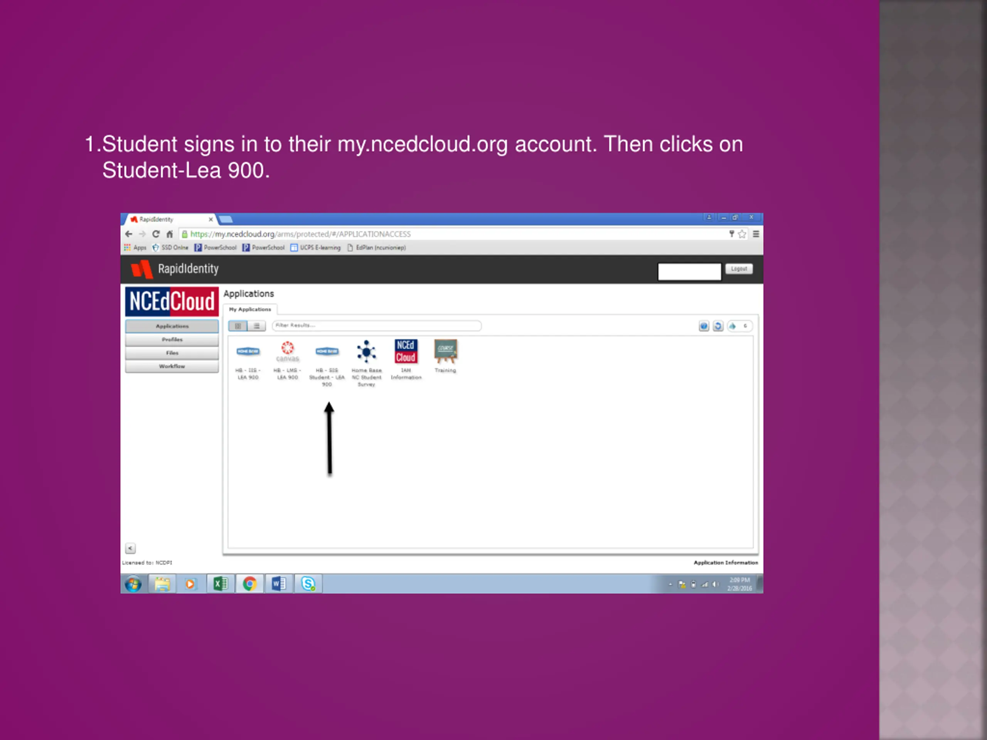
Task: Open the UCPS E-learning bookmark
Action: click(315, 247)
